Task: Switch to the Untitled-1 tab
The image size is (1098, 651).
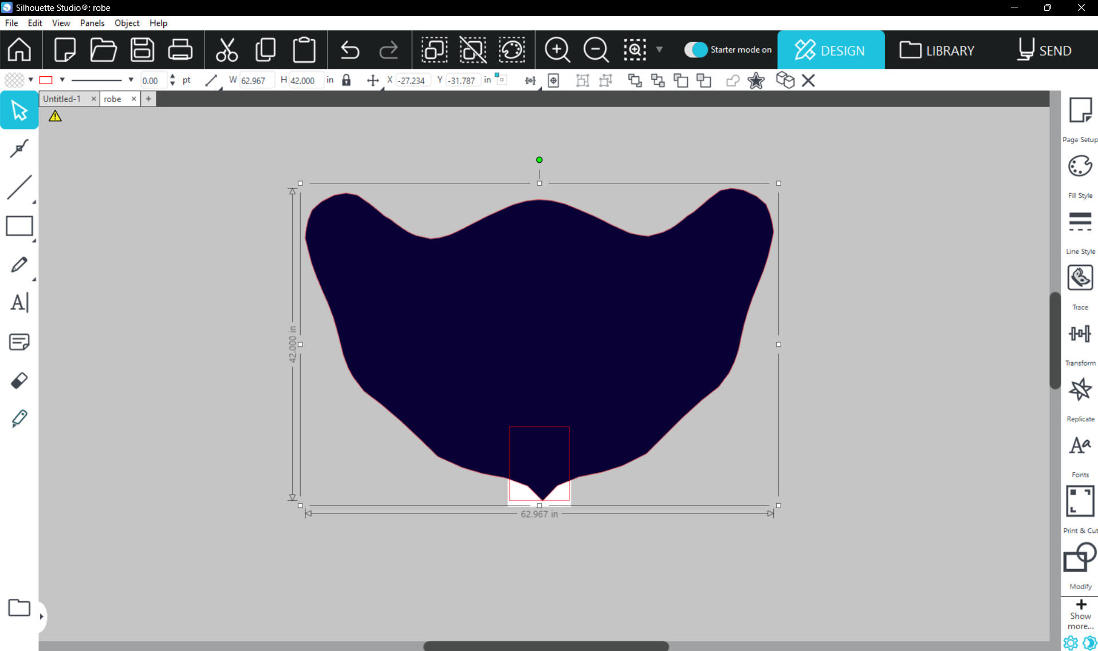Action: point(62,99)
